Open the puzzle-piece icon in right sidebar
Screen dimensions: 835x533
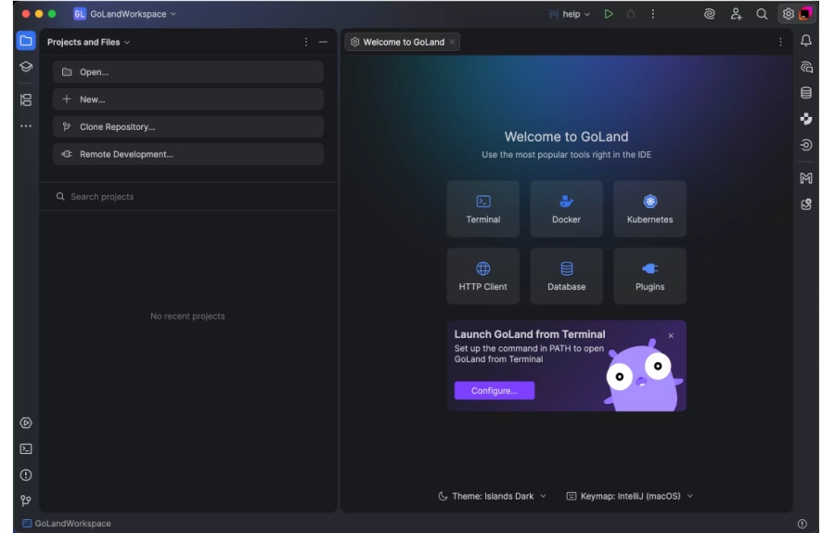(806, 119)
